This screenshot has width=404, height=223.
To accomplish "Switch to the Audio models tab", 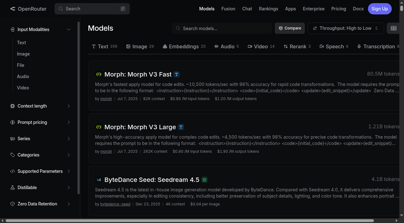I will tap(226, 46).
